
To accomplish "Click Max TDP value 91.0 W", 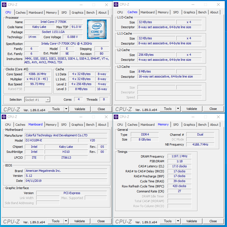I will tap(76, 27).
